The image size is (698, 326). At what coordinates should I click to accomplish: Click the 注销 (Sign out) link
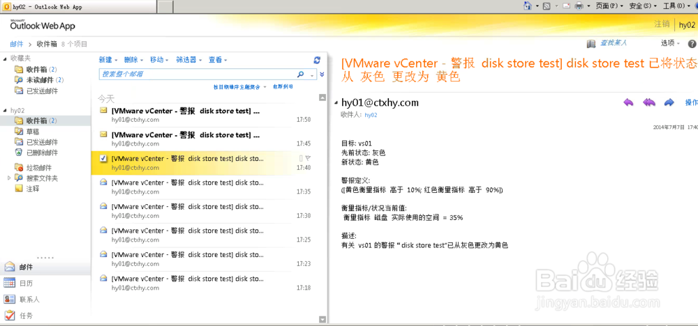(x=662, y=24)
